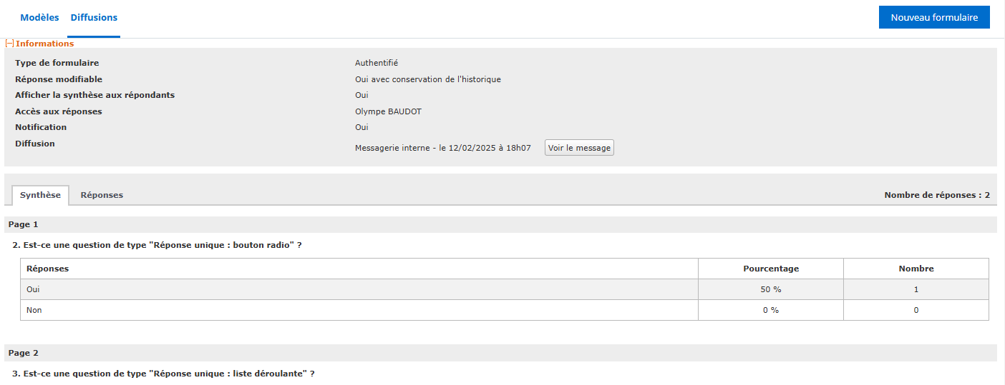Click the Réponses column header in table
This screenshot has height=385, width=1005.
pyautogui.click(x=47, y=269)
